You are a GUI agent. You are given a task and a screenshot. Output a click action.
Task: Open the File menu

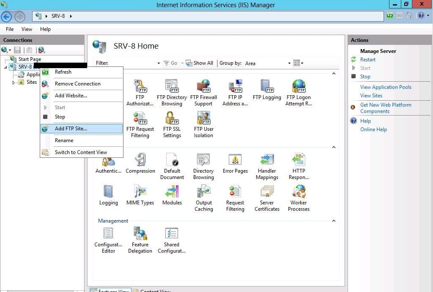pyautogui.click(x=10, y=29)
